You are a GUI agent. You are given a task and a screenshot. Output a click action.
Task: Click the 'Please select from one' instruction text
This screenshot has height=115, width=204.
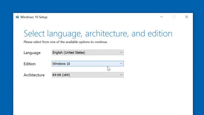[x=66, y=42]
